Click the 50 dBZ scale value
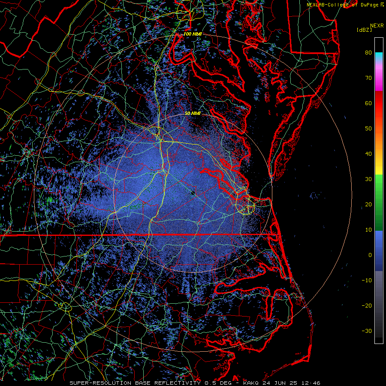386x386 pixels. point(368,129)
